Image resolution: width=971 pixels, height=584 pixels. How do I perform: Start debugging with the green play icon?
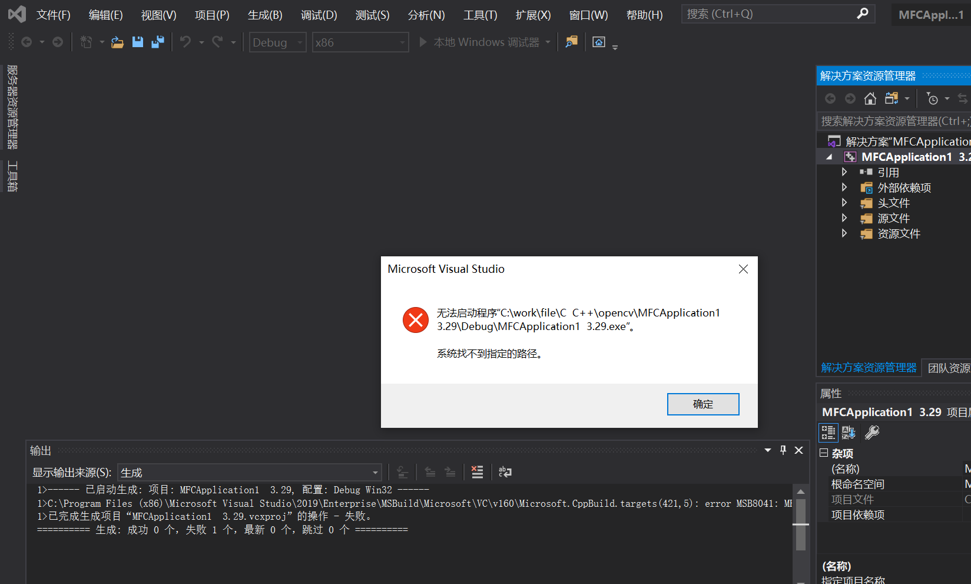(x=423, y=42)
